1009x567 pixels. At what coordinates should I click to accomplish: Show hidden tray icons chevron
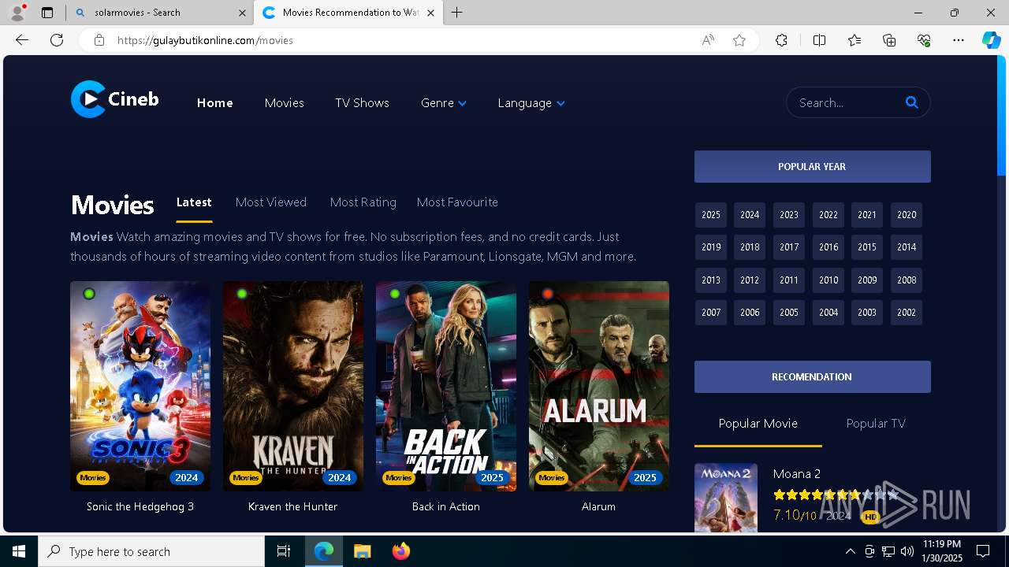click(x=850, y=551)
